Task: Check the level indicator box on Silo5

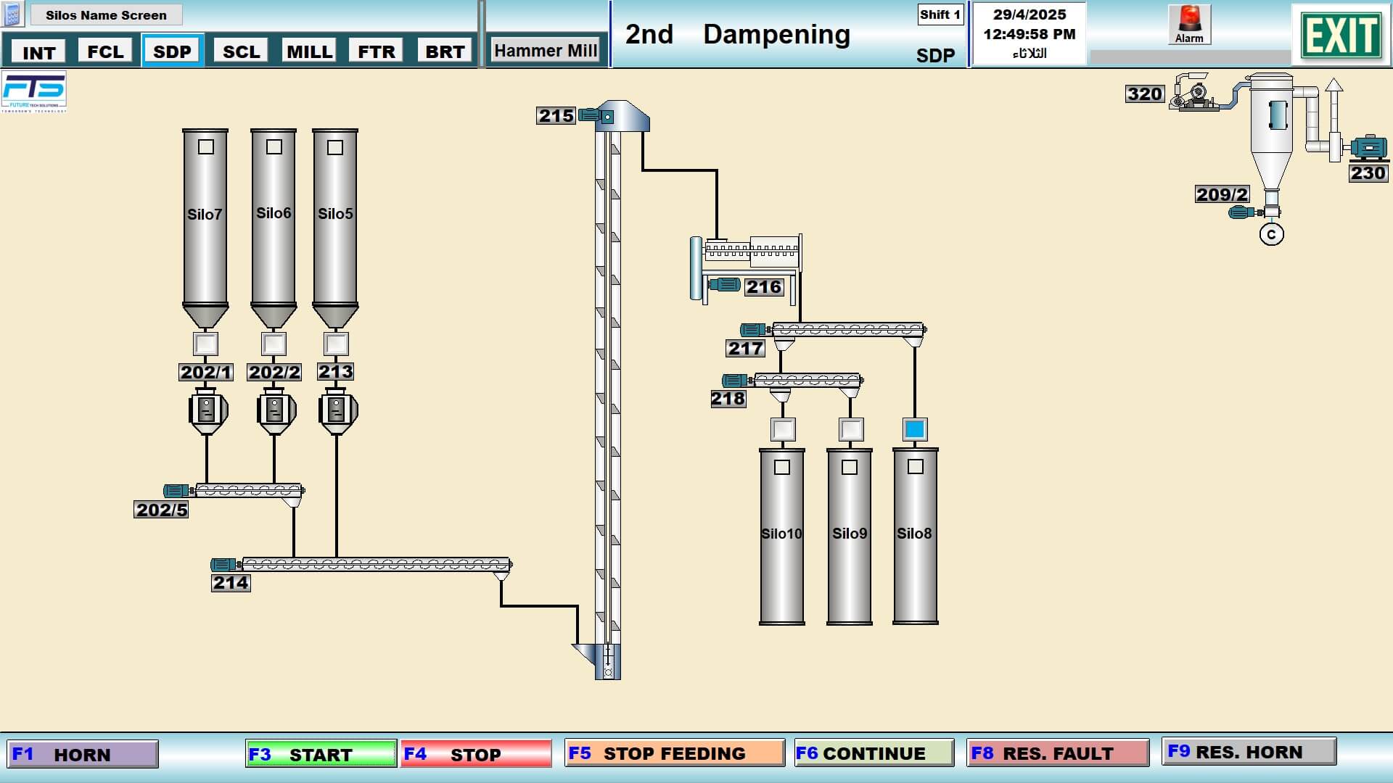Action: [335, 148]
